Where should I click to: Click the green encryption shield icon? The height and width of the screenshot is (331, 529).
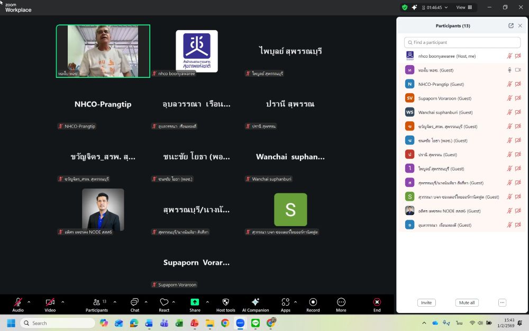(405, 7)
